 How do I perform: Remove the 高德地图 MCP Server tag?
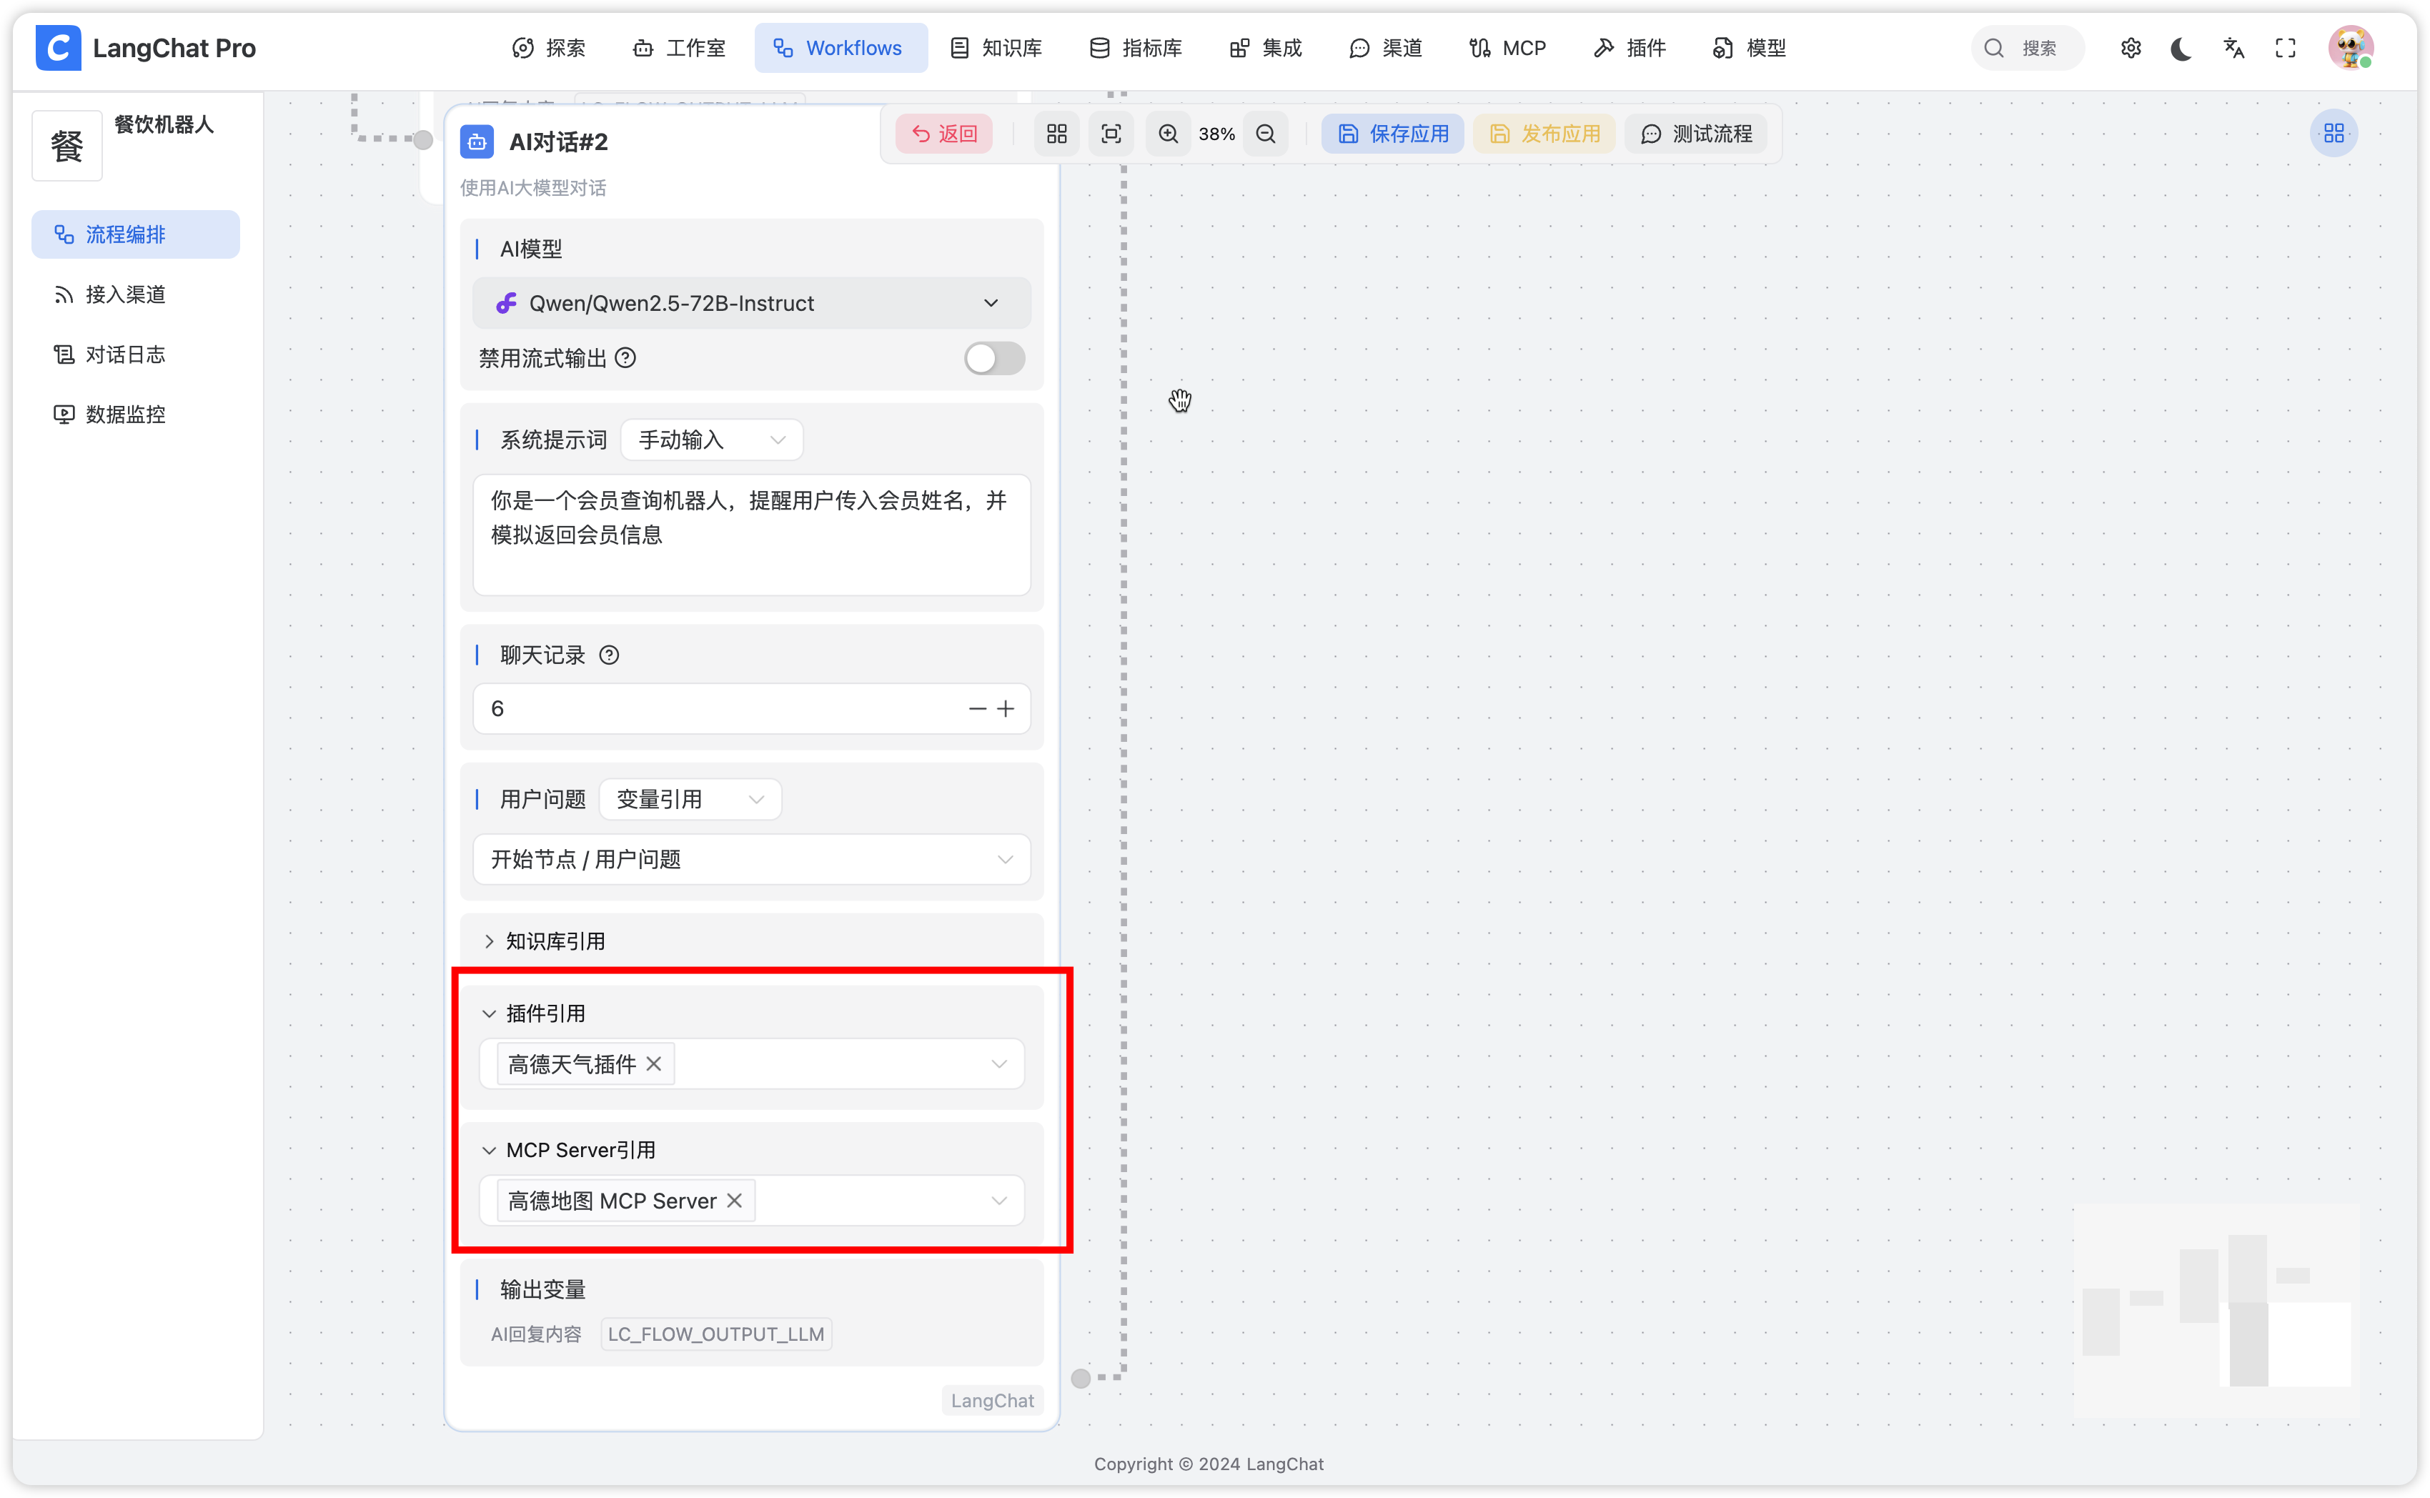coord(734,1201)
